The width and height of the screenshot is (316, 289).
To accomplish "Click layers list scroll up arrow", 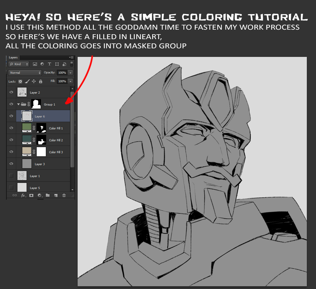I will pos(72,89).
